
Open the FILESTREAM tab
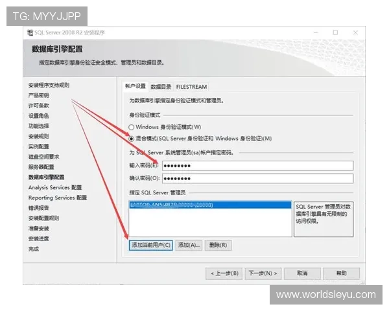click(x=191, y=87)
